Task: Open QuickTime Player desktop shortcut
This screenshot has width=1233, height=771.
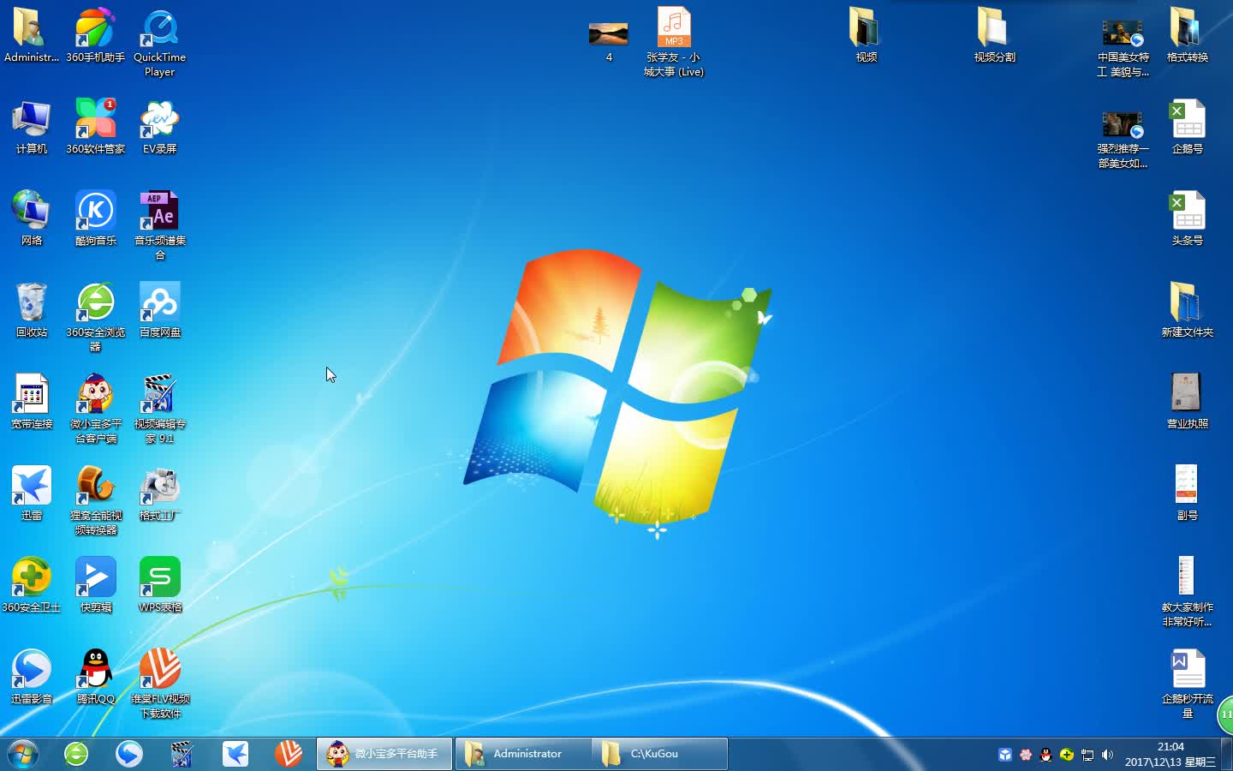Action: pos(159,43)
